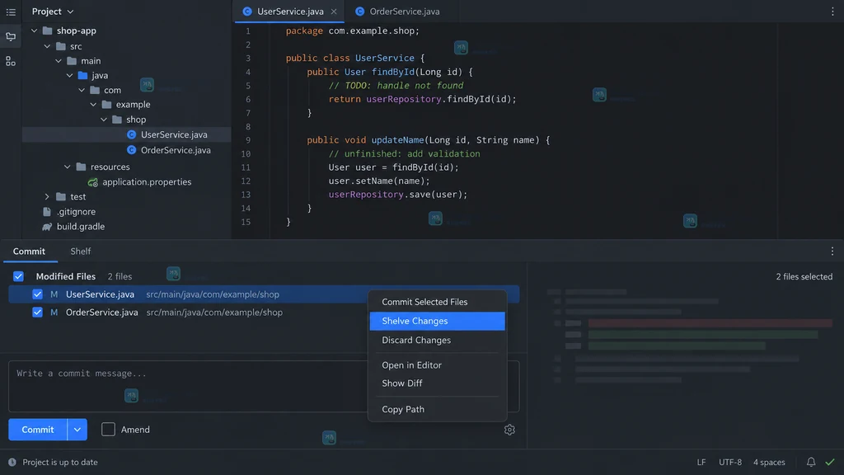Switch to the OrderService.java editor tab
This screenshot has width=844, height=475.
(x=400, y=12)
